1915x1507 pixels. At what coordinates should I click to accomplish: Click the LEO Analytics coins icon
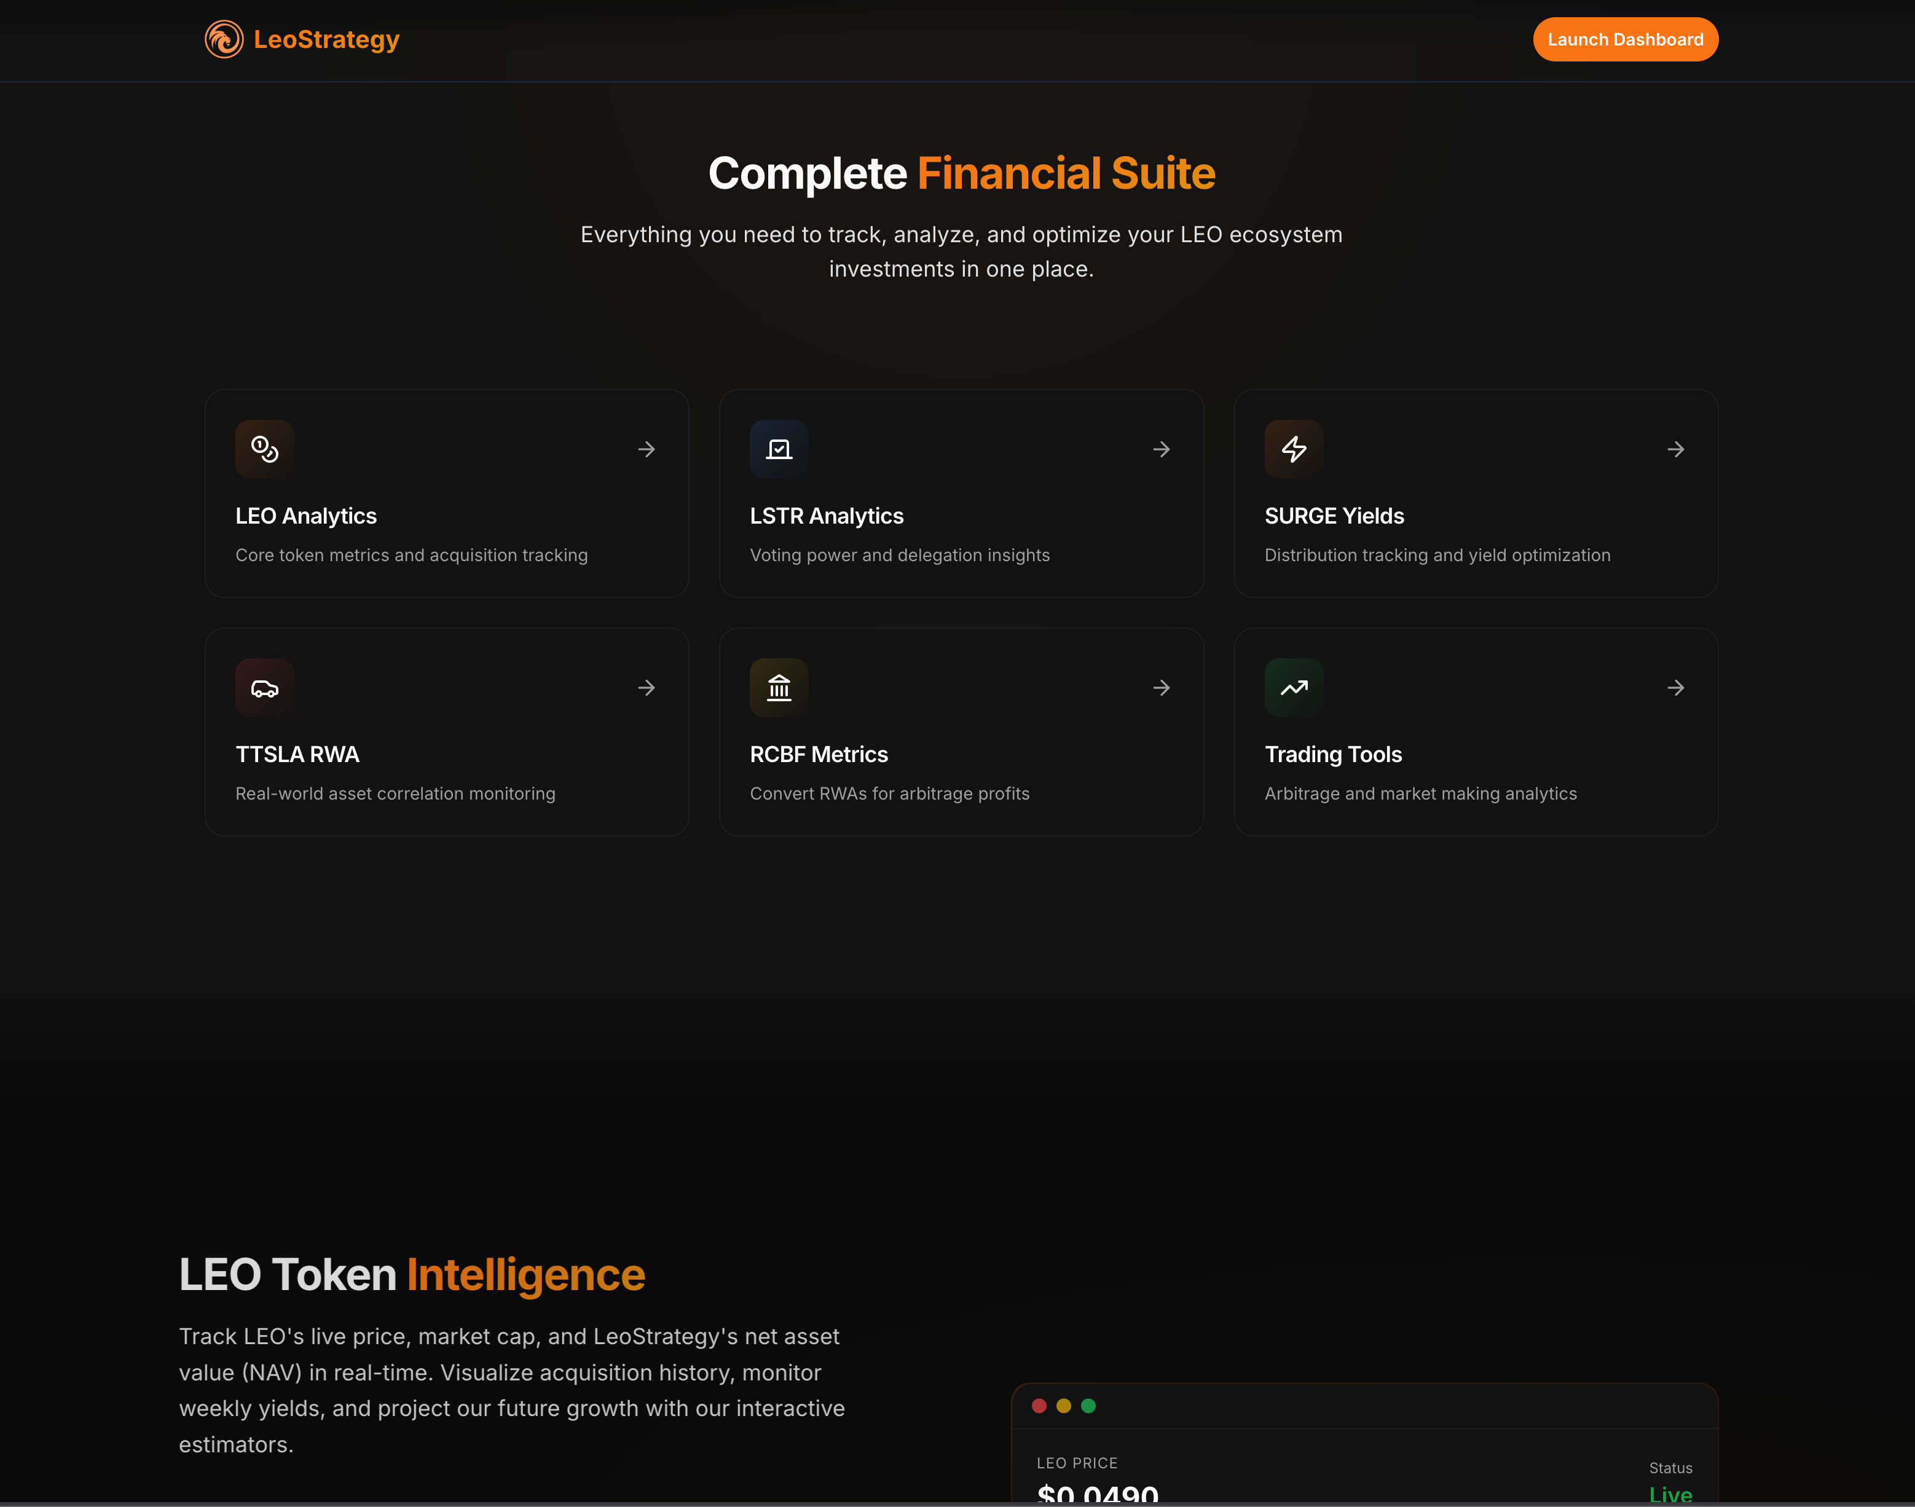point(265,449)
